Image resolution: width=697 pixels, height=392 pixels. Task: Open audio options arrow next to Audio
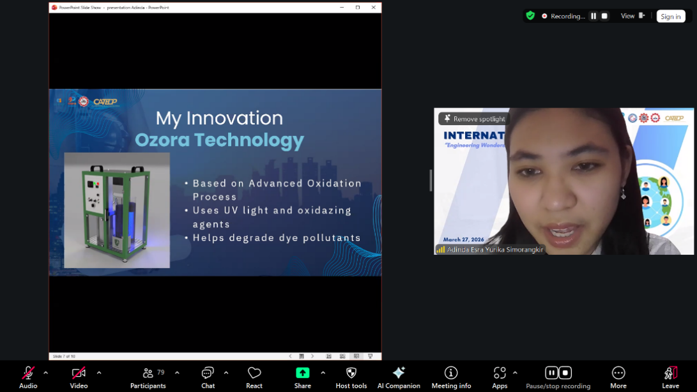click(46, 373)
